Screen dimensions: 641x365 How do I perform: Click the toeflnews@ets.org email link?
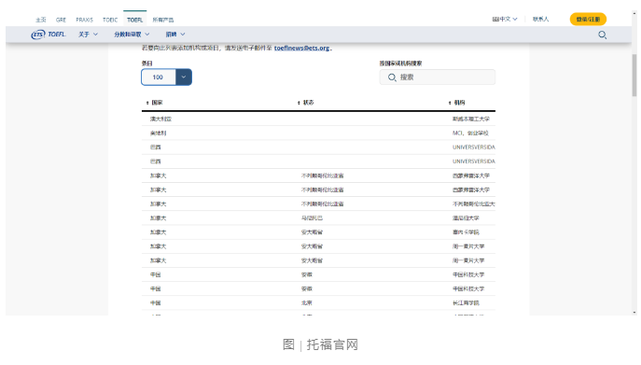[302, 48]
